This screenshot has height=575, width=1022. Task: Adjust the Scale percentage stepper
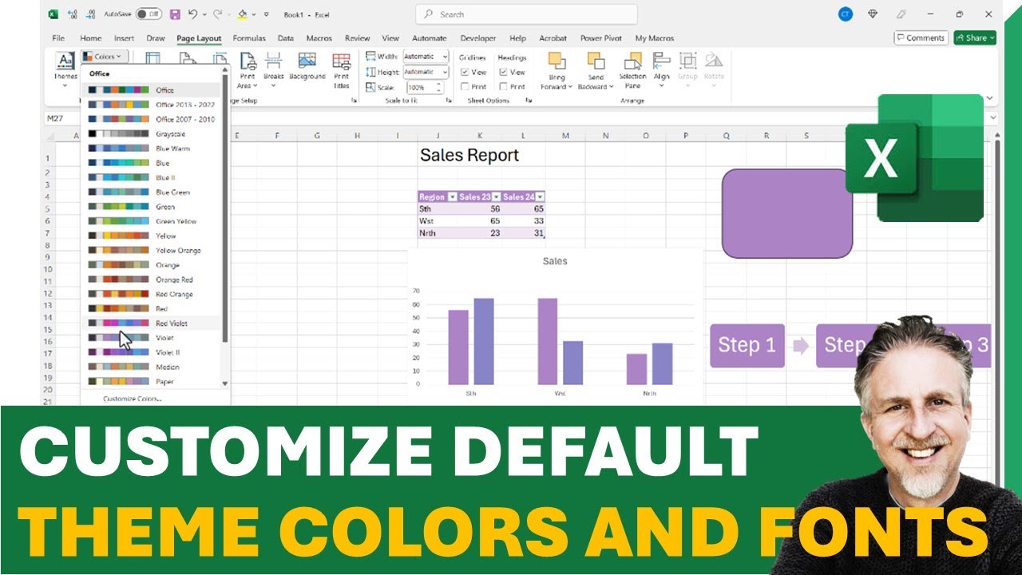point(440,87)
